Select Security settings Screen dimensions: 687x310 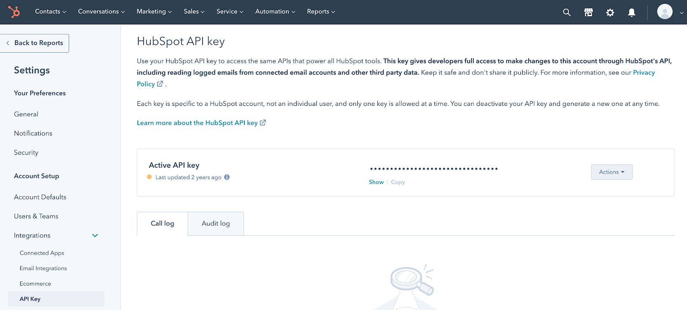(x=26, y=153)
